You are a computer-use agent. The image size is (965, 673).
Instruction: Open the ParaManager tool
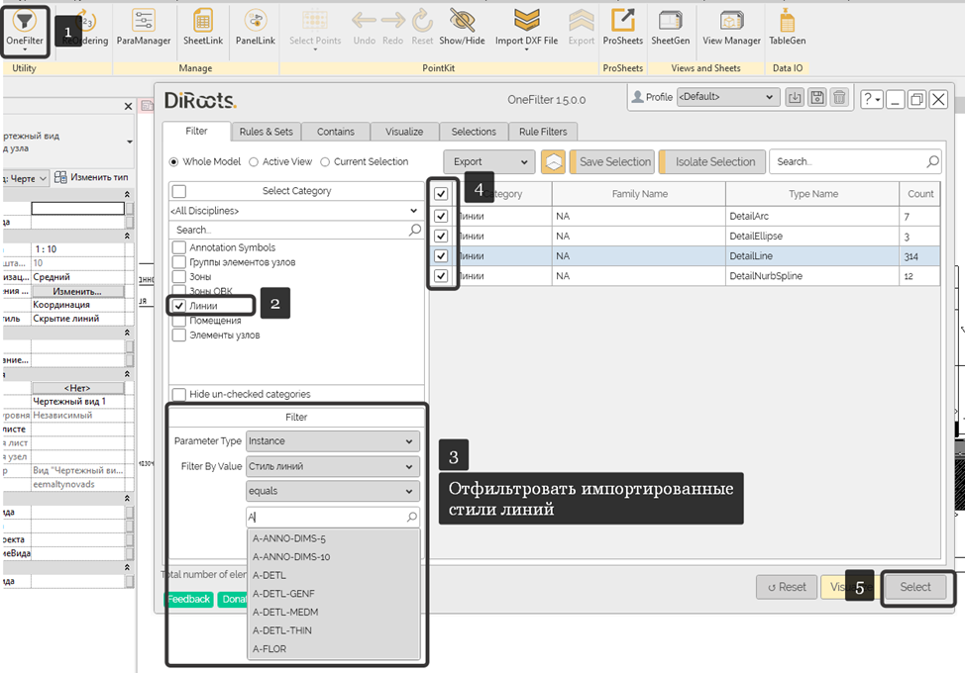pyautogui.click(x=144, y=29)
